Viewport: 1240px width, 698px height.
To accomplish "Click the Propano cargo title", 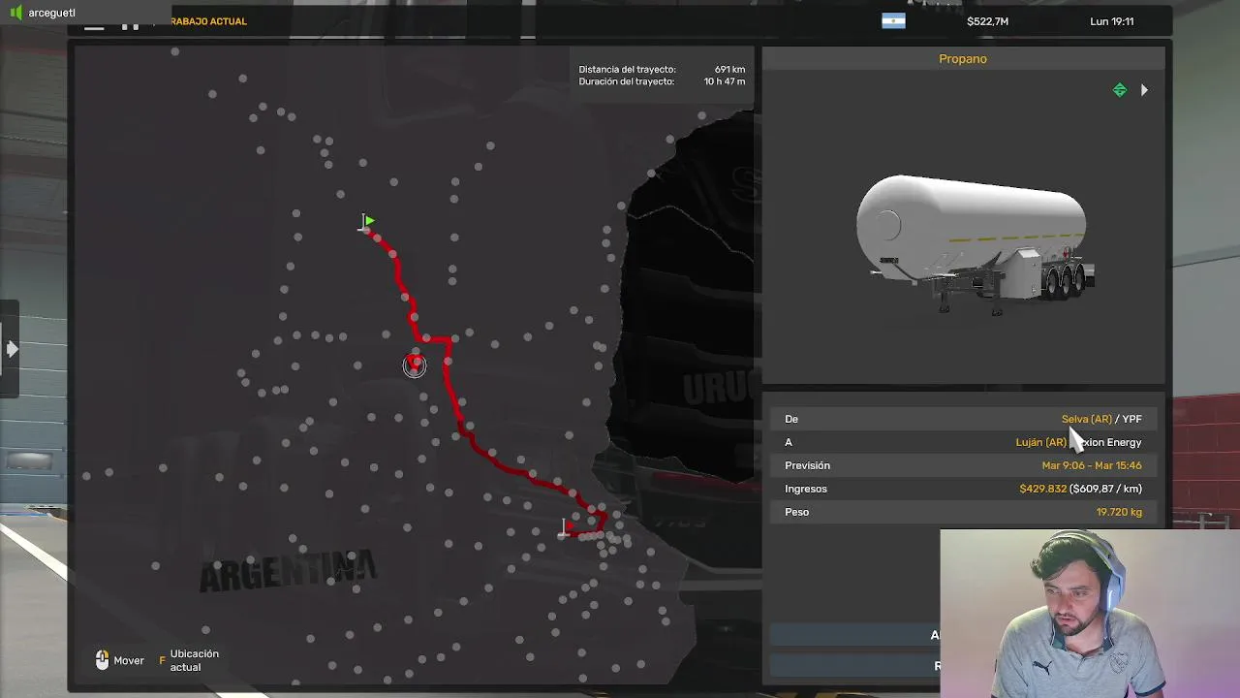I will (x=963, y=59).
